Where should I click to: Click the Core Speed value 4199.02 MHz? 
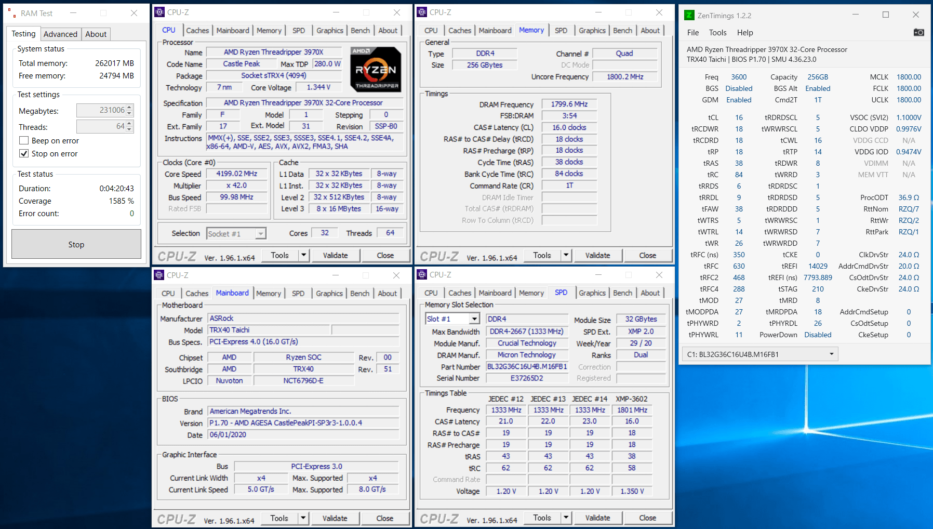tap(237, 174)
